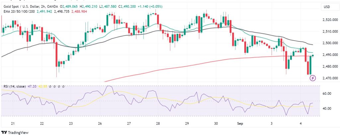
Task: Click the 30 date marker on time axis
Action: tap(216, 123)
